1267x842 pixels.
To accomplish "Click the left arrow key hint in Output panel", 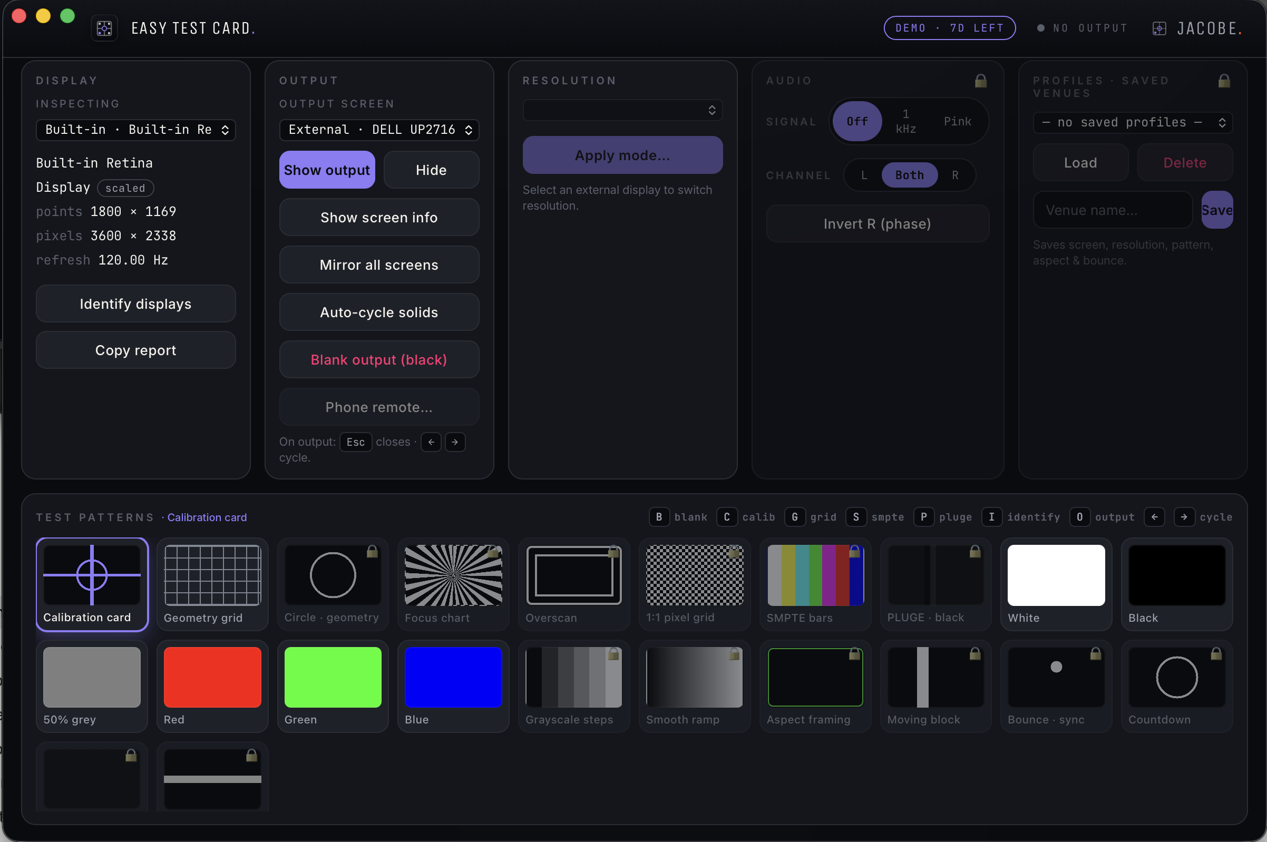I will click(431, 442).
